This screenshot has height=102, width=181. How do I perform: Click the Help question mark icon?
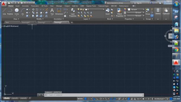160,3
